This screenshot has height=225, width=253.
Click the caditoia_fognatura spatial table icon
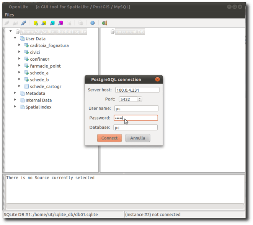point(27,45)
